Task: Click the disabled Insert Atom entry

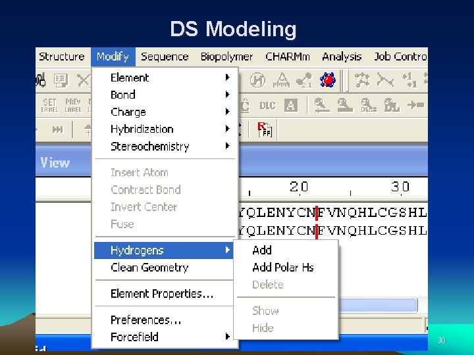Action: pos(165,173)
